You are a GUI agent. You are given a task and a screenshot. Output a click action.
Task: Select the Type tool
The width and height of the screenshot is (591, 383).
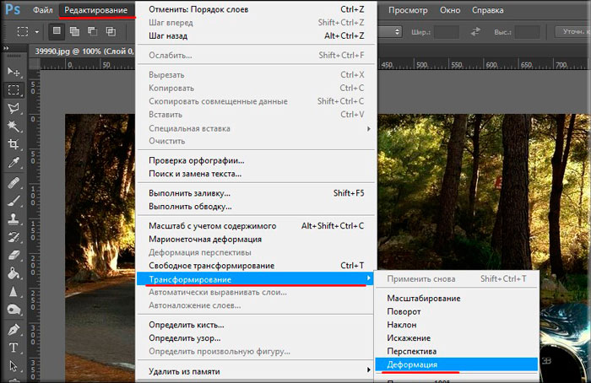tap(14, 348)
